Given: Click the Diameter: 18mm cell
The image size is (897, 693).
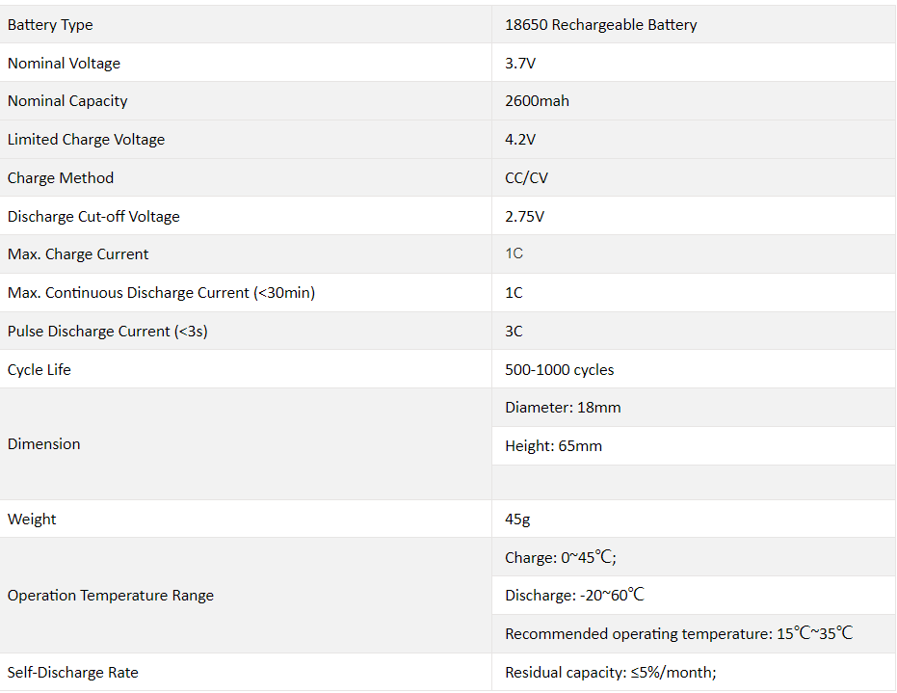Looking at the screenshot, I should tap(563, 408).
